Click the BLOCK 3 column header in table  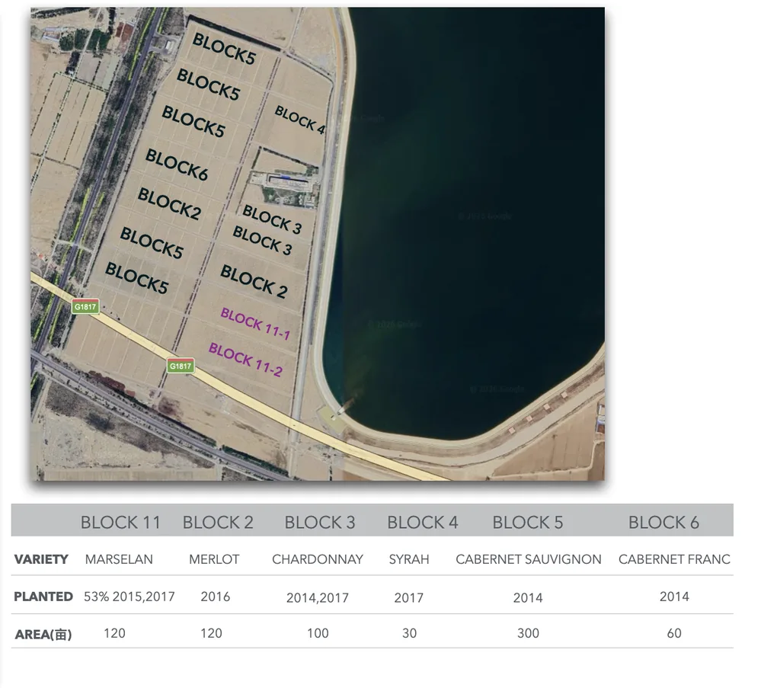point(320,523)
